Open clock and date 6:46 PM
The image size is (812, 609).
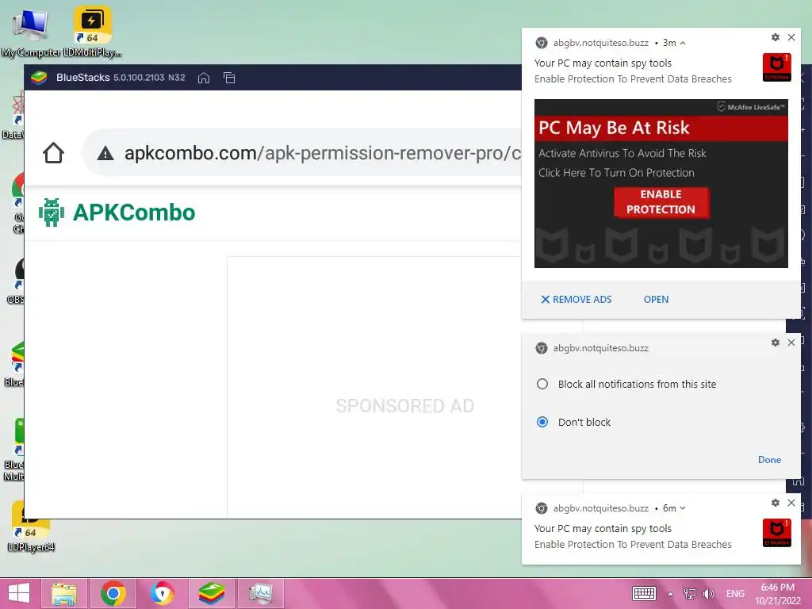[x=778, y=593]
